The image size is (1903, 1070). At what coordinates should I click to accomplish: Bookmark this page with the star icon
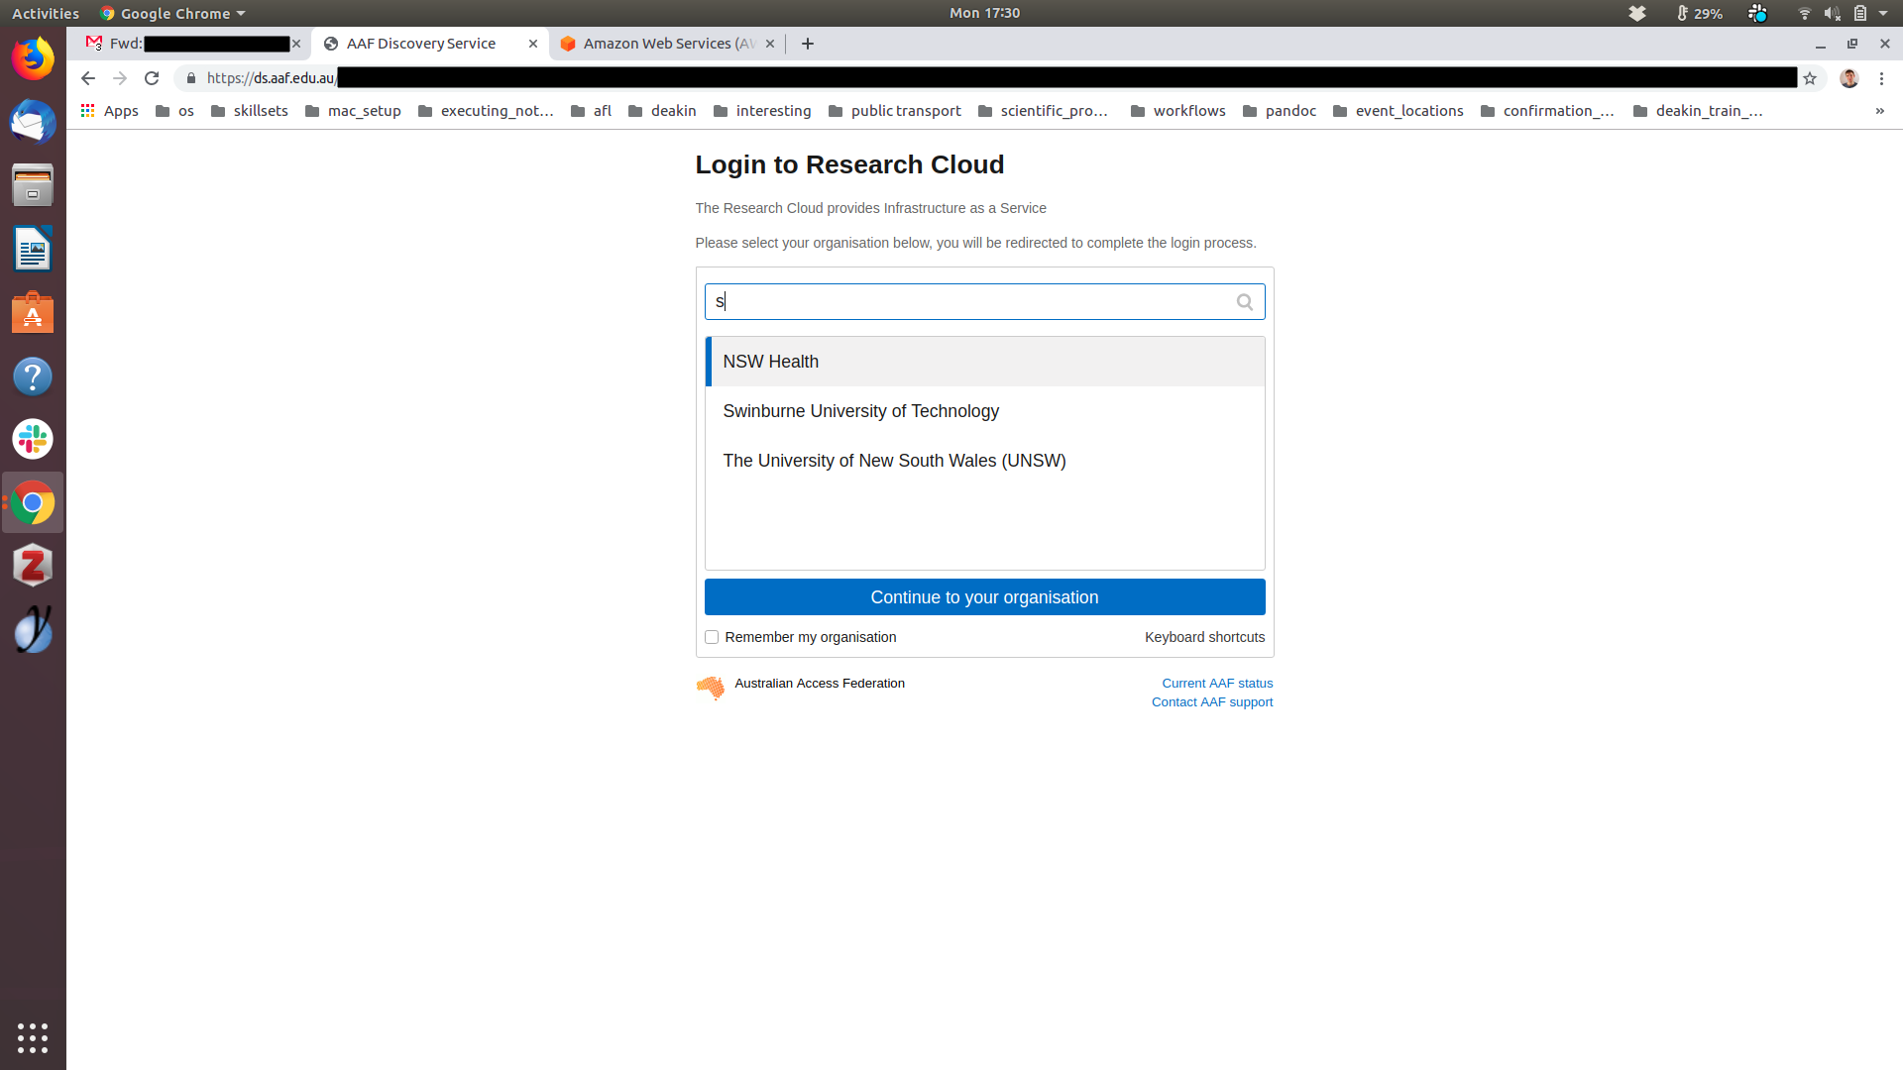pyautogui.click(x=1810, y=78)
